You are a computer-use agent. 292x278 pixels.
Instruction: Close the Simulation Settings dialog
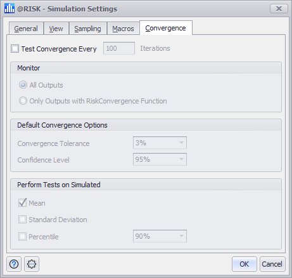279,9
